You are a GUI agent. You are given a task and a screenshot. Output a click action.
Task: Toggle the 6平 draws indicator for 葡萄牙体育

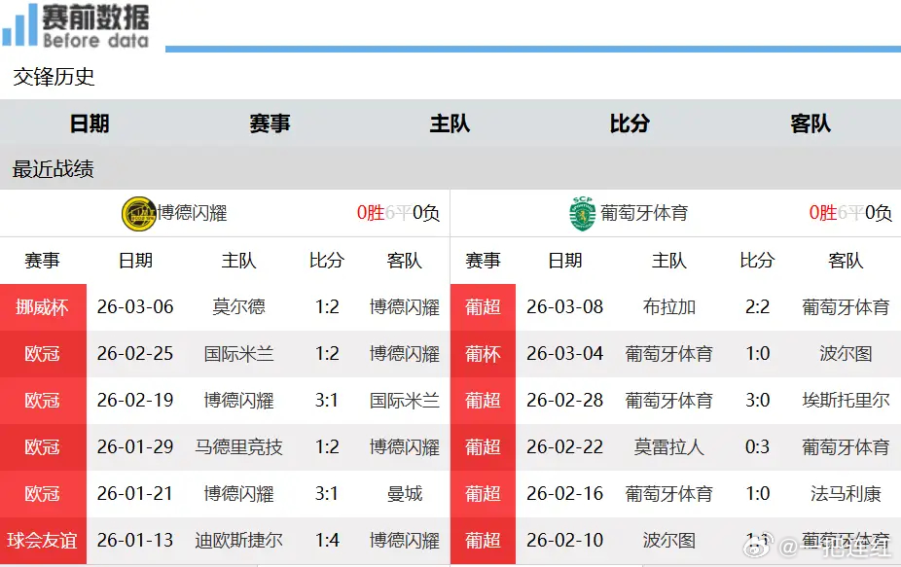847,213
